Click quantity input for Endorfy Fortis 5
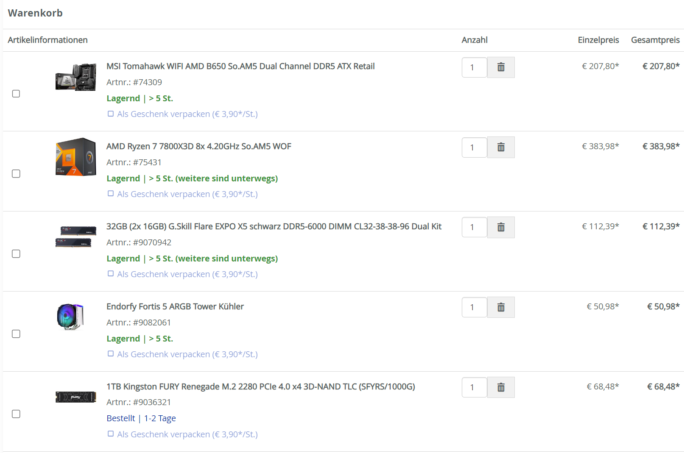This screenshot has height=453, width=684. 475,307
